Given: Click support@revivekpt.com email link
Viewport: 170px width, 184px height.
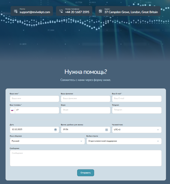Looking at the screenshot, I should coord(35,12).
